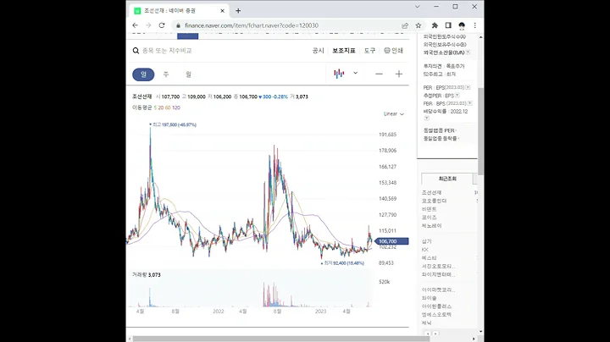This screenshot has width=610, height=342.
Task: Toggle the browser side panel icon
Action: tap(448, 25)
